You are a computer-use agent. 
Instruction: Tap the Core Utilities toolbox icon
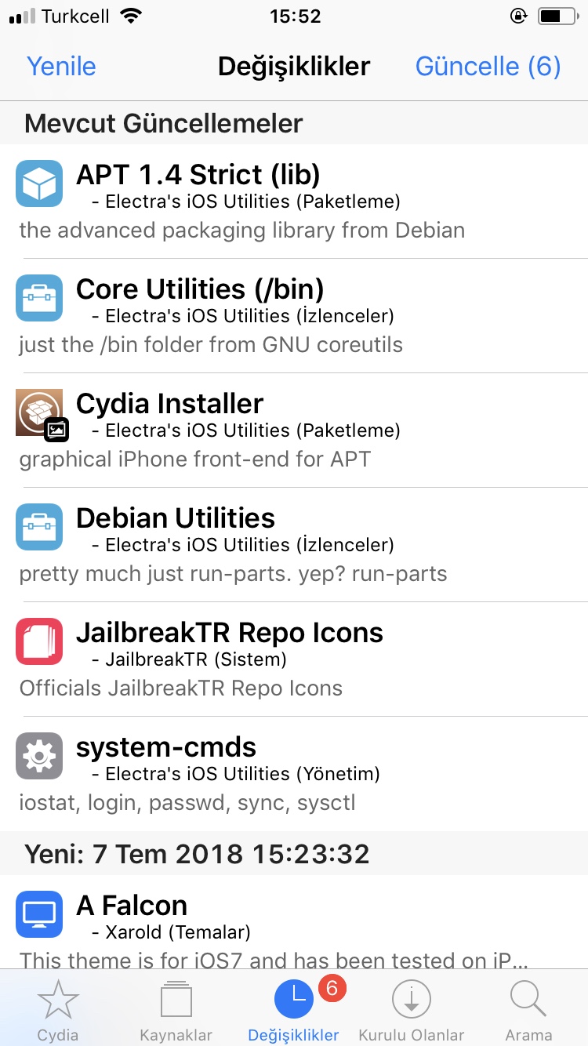pyautogui.click(x=39, y=298)
